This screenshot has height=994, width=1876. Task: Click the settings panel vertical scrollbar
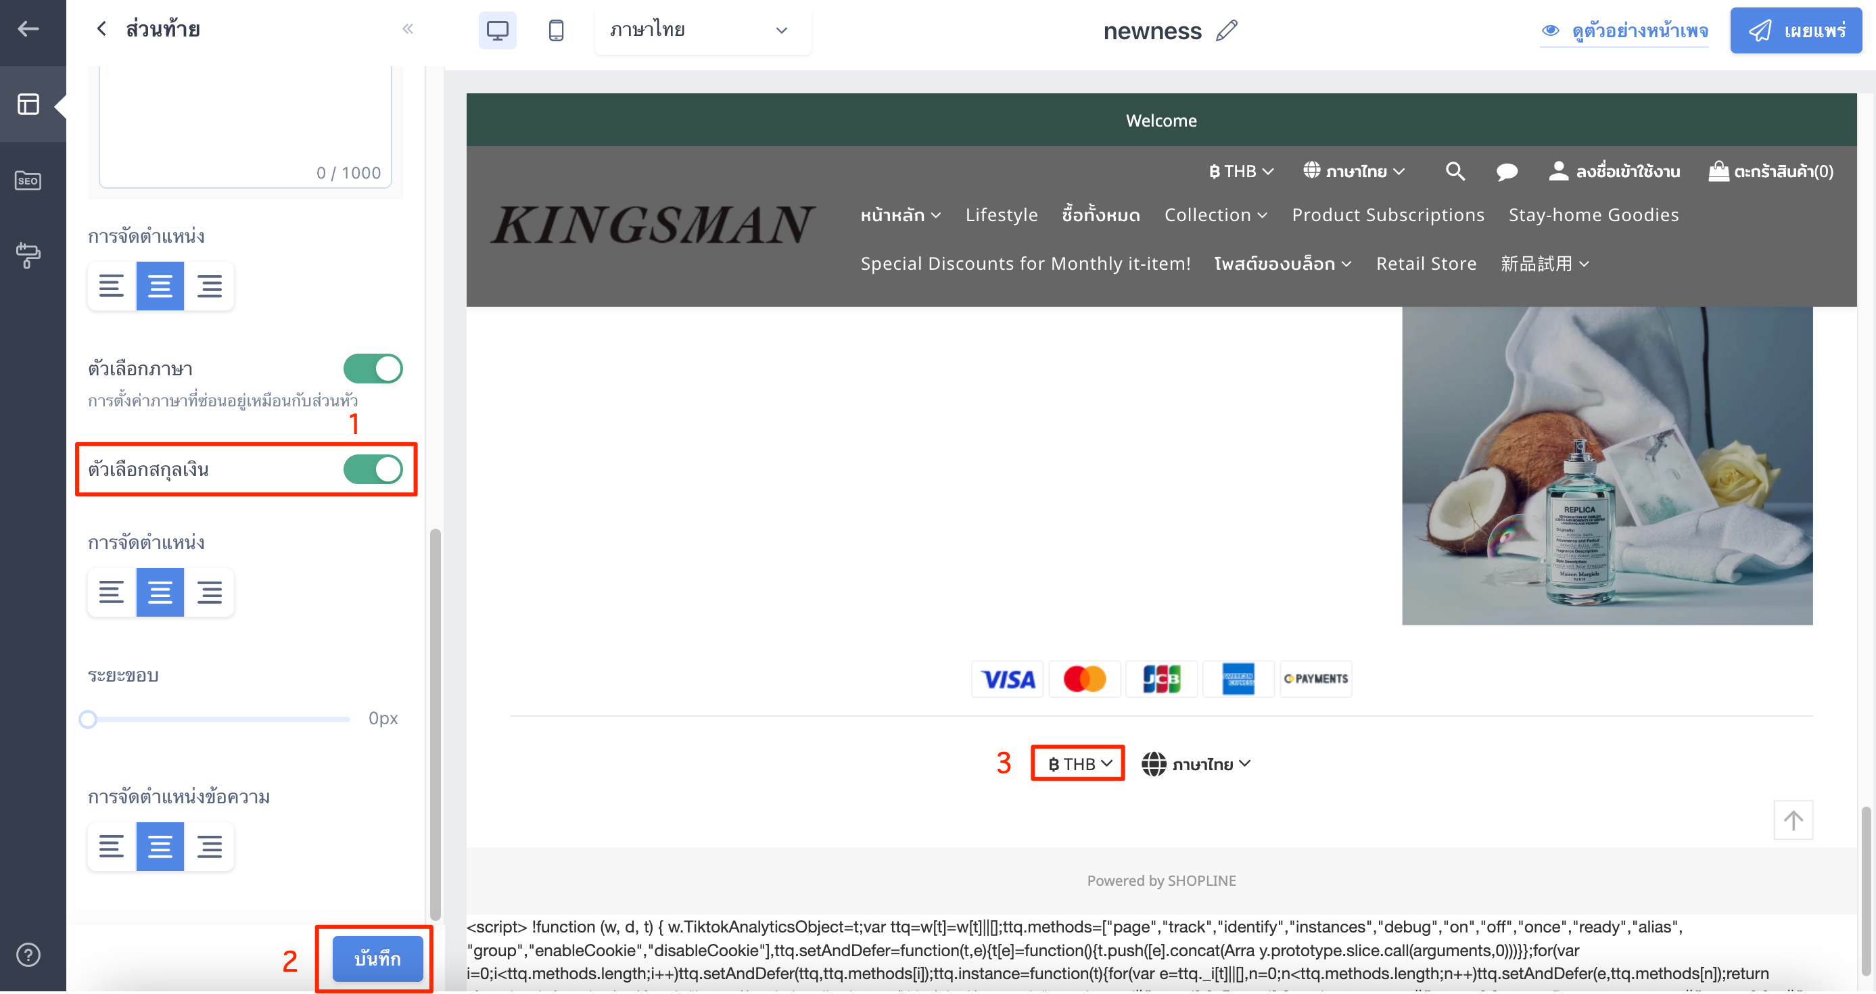coord(436,725)
